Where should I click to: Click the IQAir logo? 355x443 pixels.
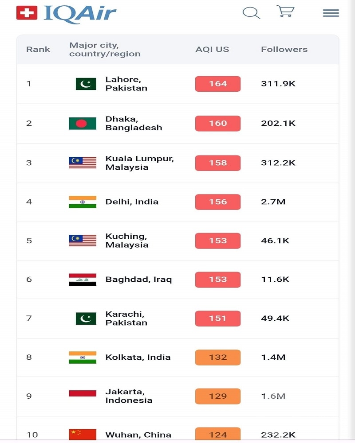[66, 14]
